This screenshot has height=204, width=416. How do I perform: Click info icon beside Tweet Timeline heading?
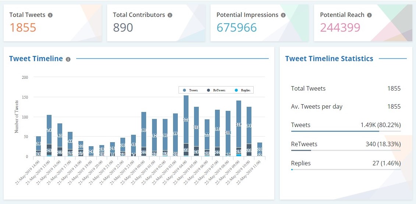[x=68, y=59]
